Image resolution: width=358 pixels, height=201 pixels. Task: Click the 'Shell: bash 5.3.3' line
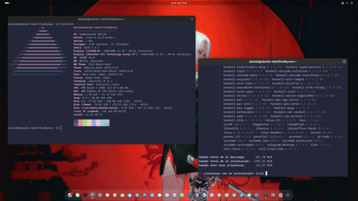[x=86, y=47]
